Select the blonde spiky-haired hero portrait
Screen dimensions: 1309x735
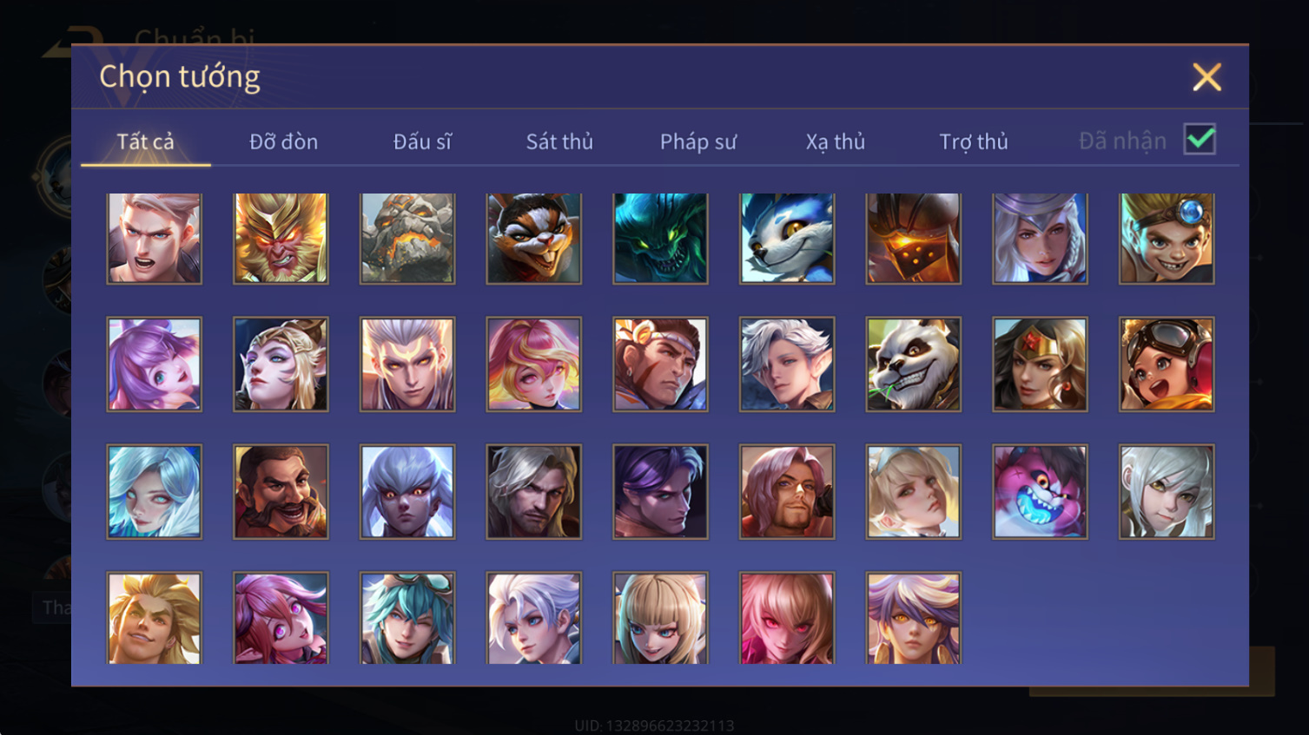(x=154, y=618)
